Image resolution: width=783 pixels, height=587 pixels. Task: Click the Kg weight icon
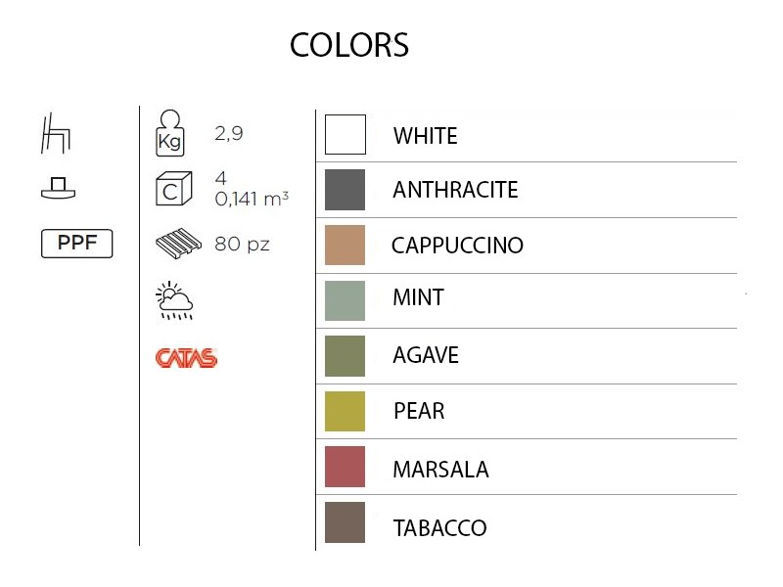(170, 134)
